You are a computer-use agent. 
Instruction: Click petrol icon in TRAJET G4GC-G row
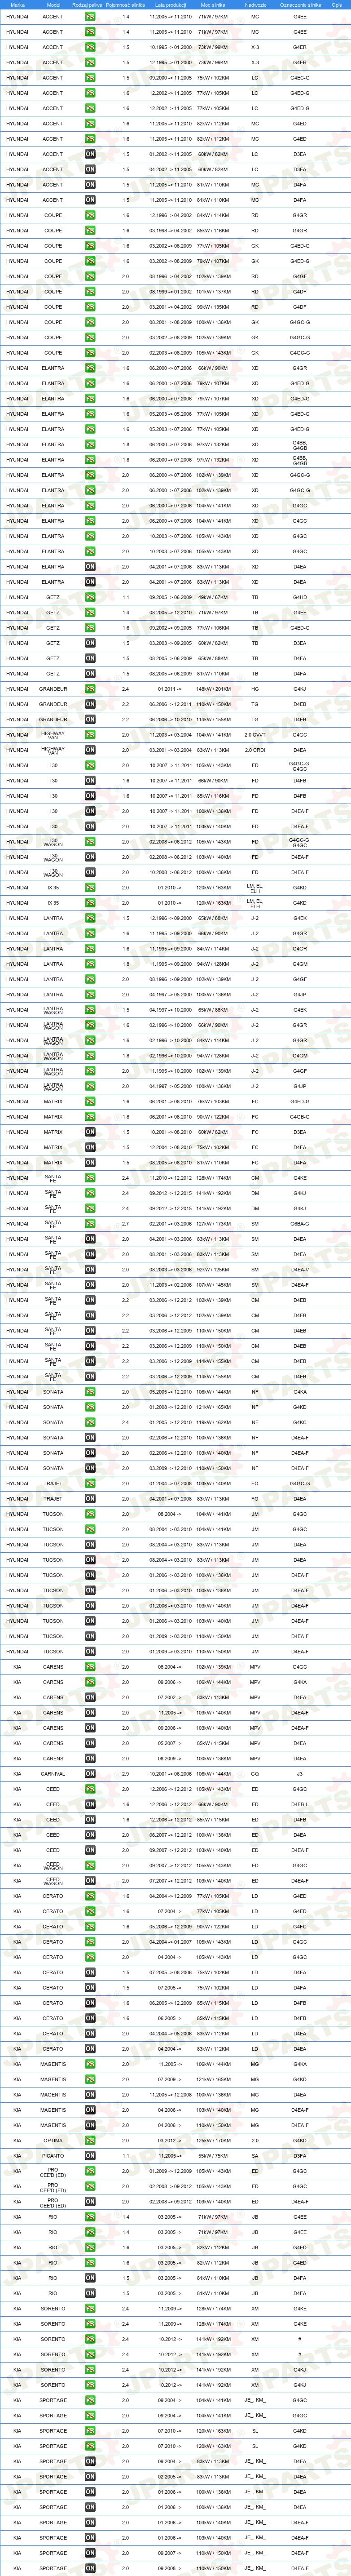point(90,1484)
